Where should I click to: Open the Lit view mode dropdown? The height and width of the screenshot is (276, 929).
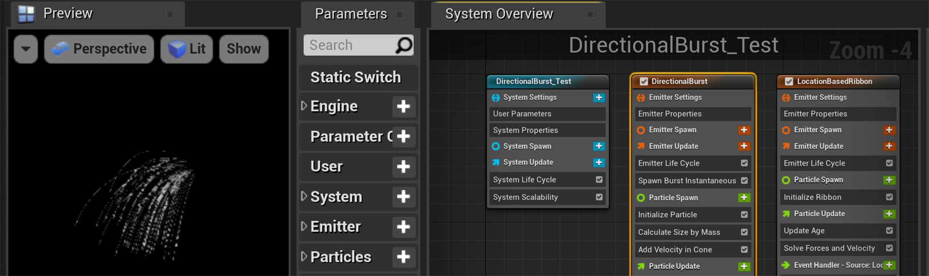point(187,49)
